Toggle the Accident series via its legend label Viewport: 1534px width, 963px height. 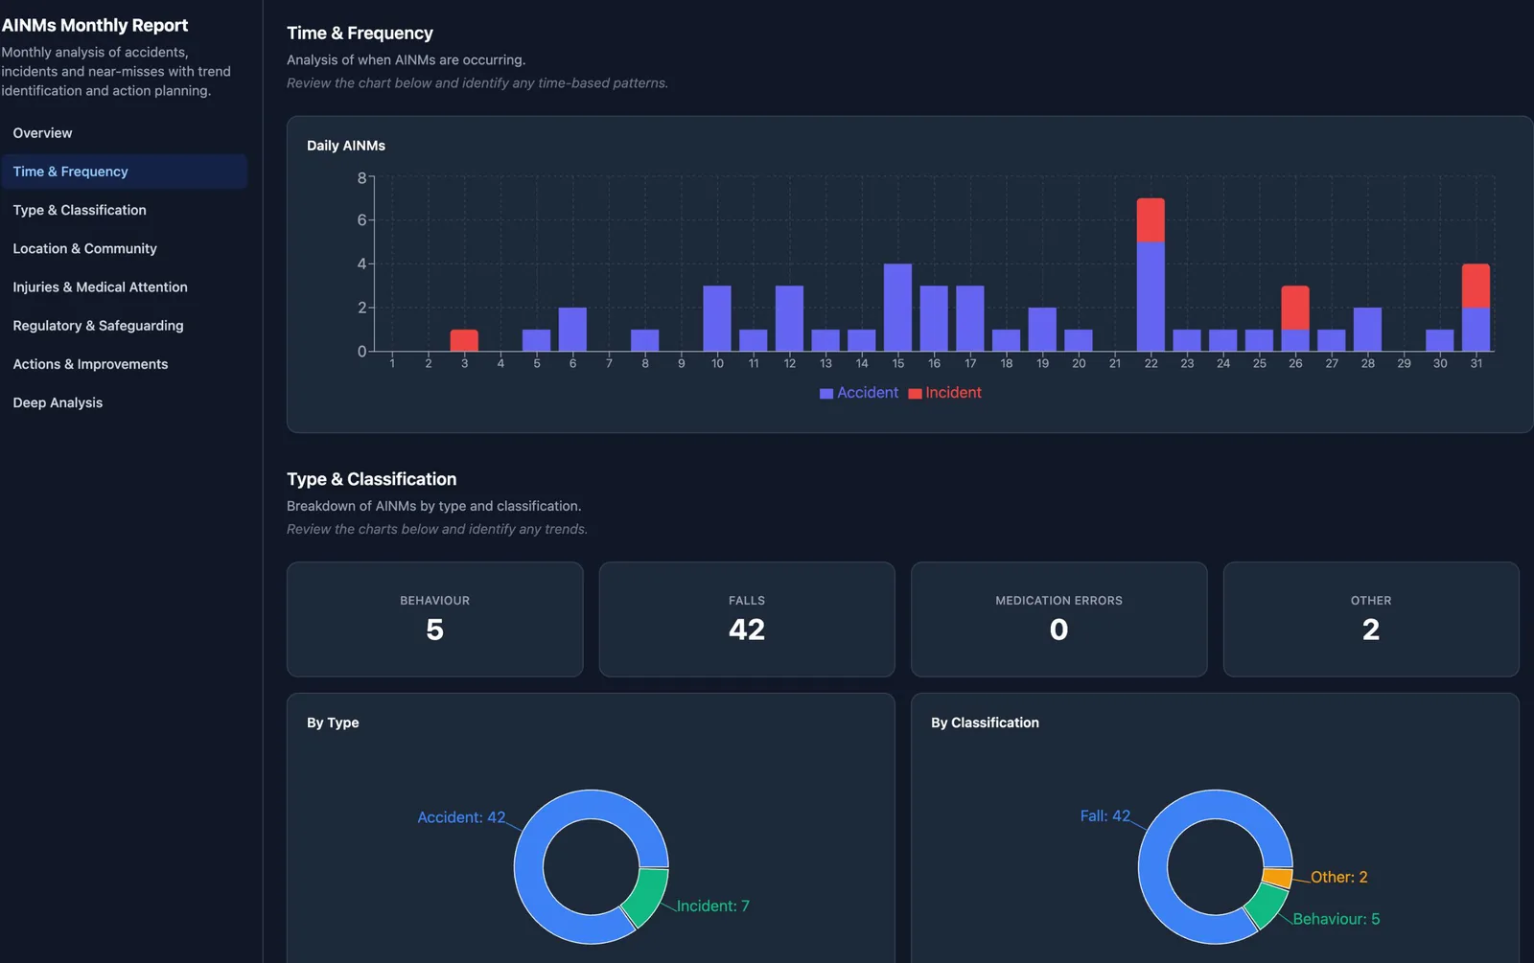868,393
